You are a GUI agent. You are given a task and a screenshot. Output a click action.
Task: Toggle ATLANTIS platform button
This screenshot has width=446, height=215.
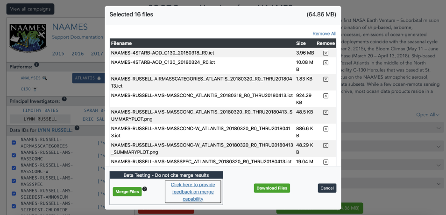coord(88,78)
